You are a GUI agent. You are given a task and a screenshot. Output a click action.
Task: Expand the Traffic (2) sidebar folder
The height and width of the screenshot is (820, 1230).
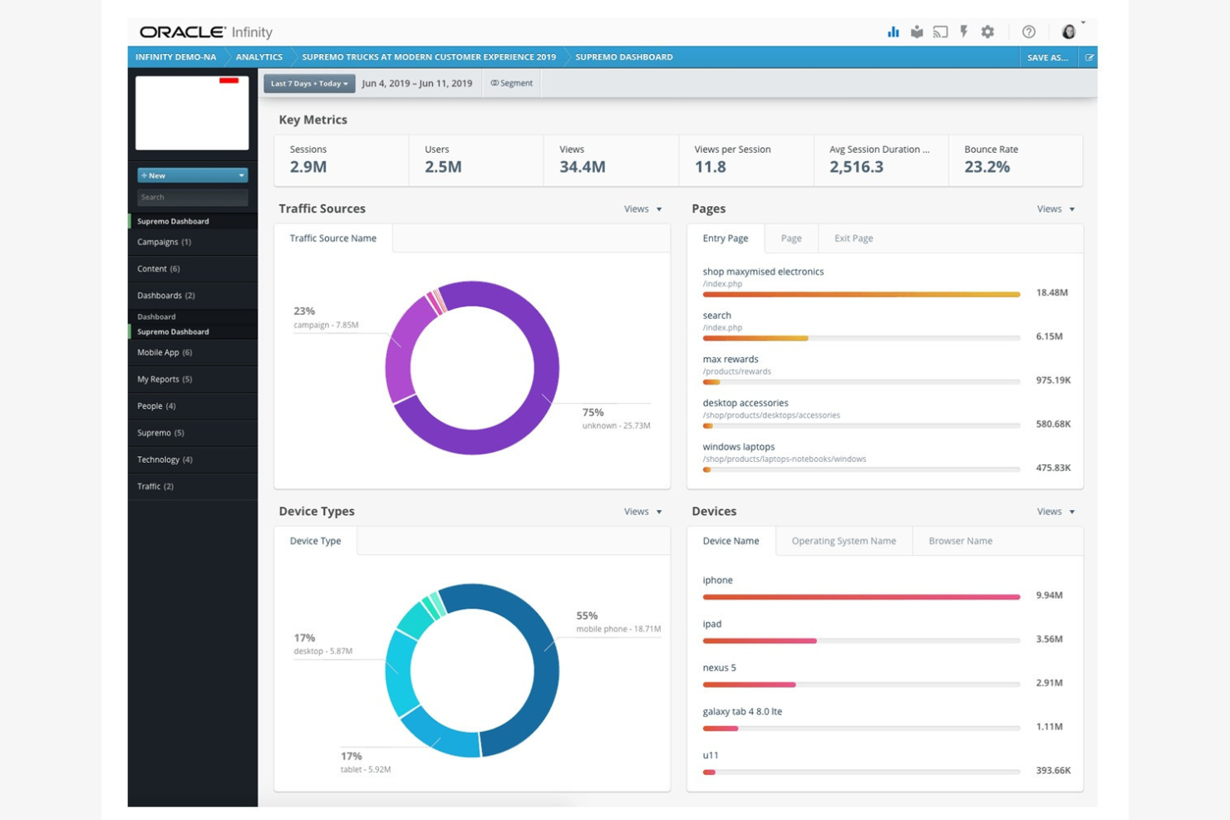(193, 487)
